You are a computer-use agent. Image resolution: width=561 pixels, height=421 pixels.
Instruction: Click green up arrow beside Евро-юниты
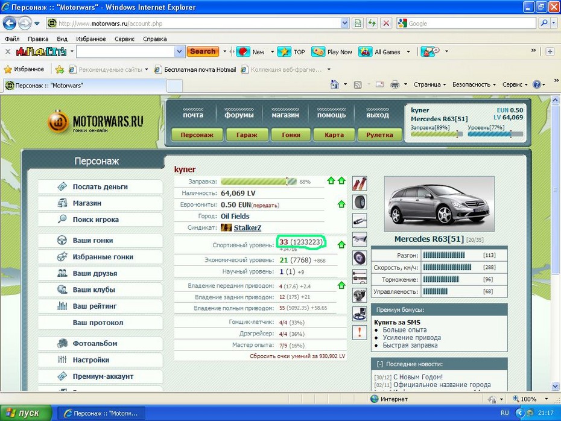point(341,204)
